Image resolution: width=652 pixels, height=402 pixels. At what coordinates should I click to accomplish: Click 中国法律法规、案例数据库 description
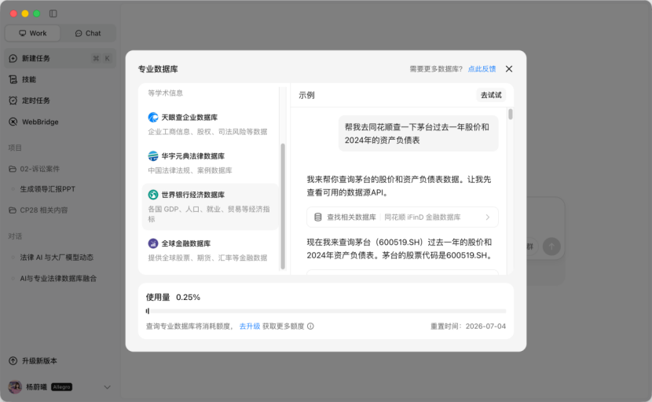190,170
